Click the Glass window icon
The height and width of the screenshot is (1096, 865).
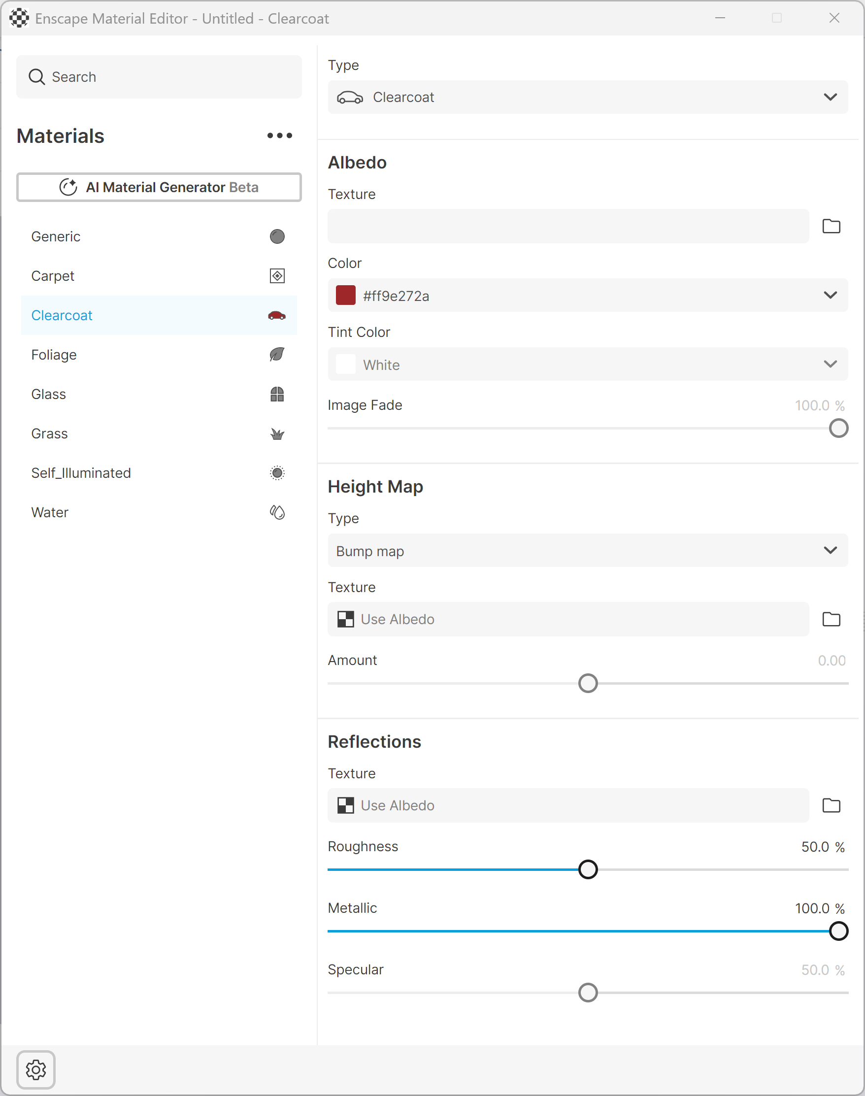[x=277, y=394]
